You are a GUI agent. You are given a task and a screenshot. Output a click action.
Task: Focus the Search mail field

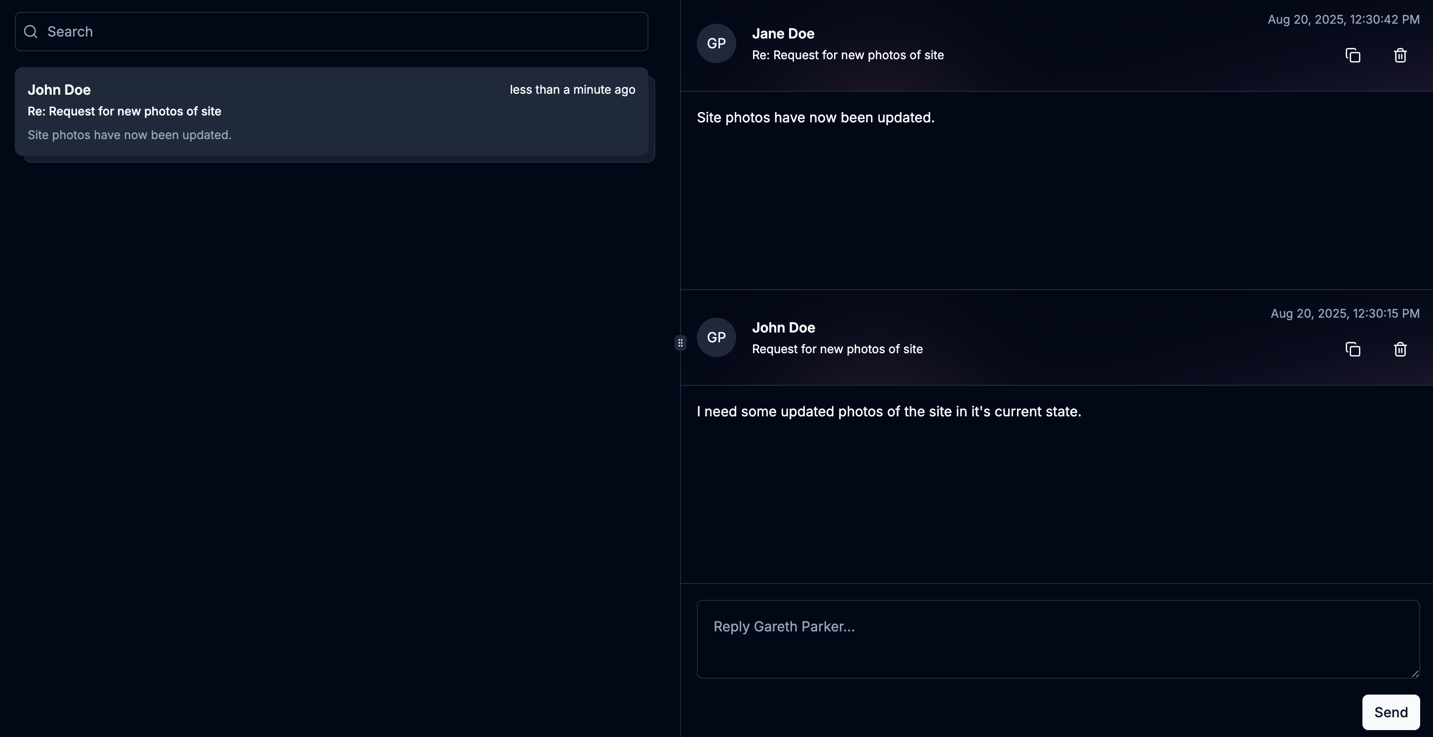coord(332,32)
